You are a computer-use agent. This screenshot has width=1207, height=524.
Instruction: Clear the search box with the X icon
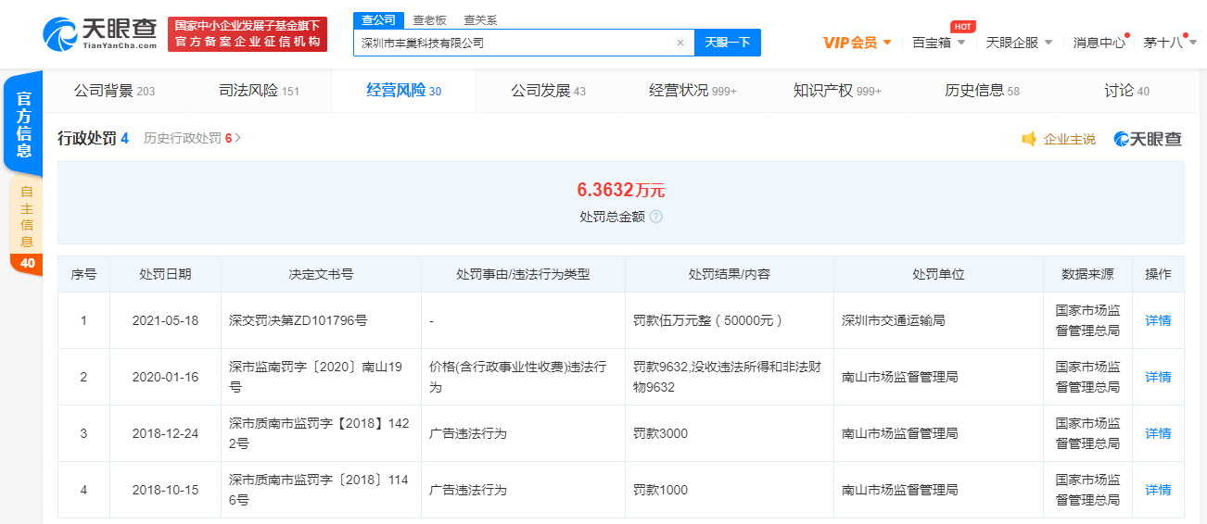[680, 43]
